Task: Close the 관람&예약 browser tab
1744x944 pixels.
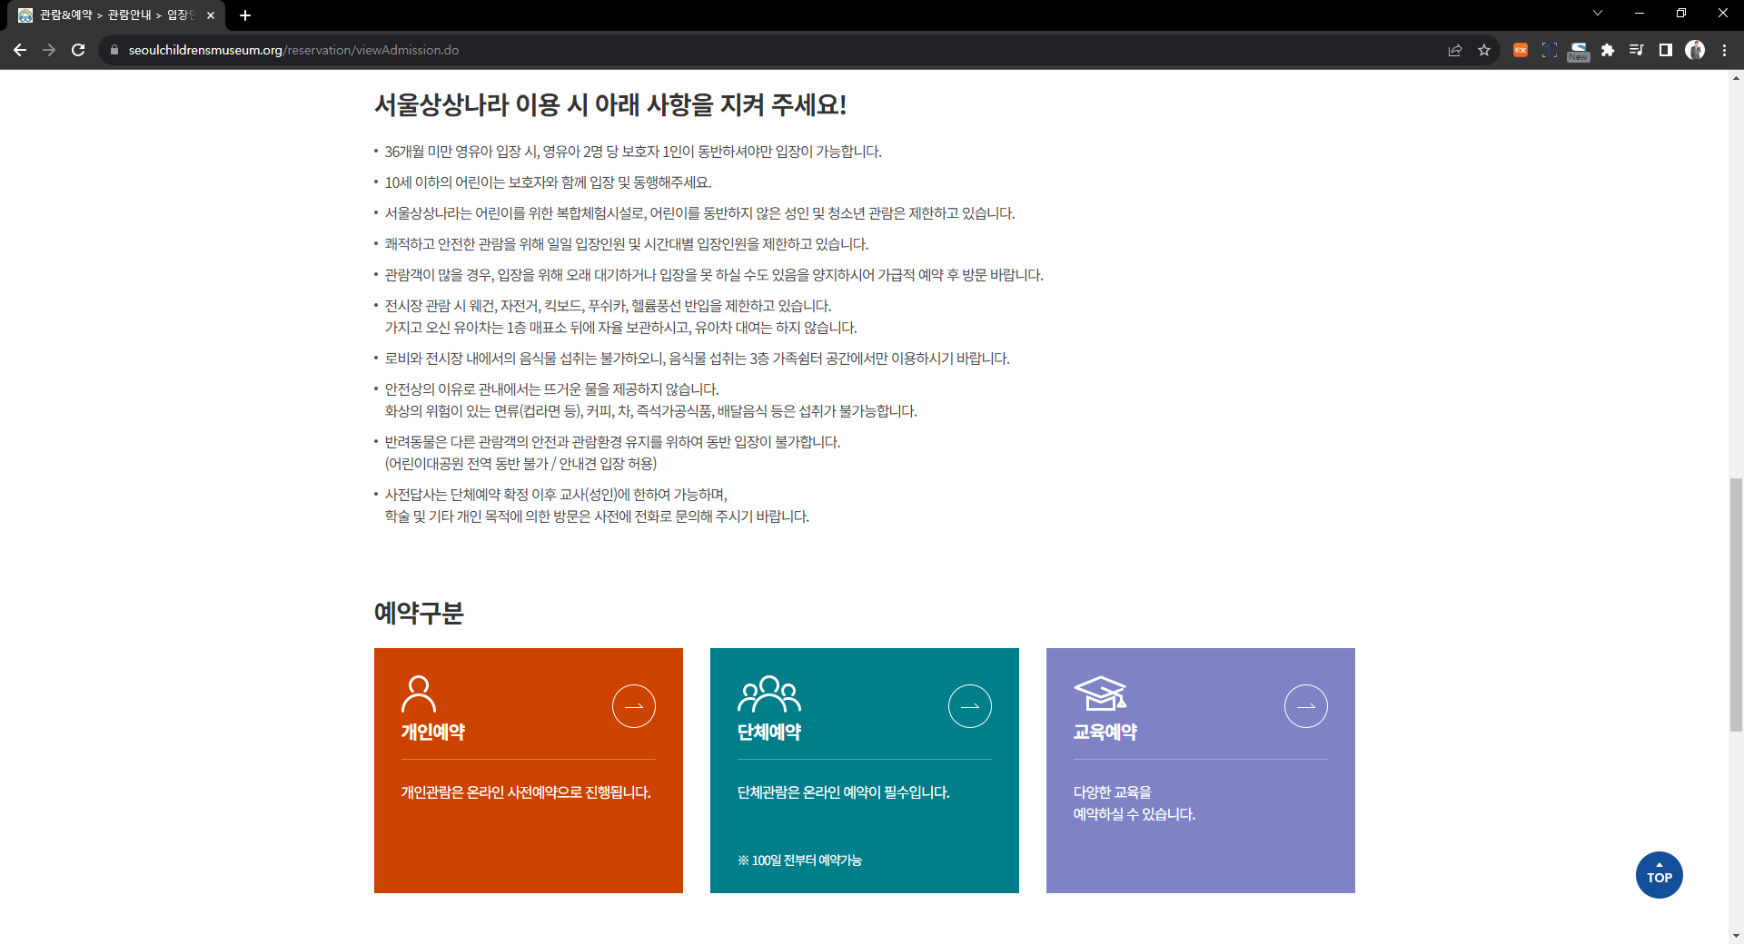Action: coord(211,15)
